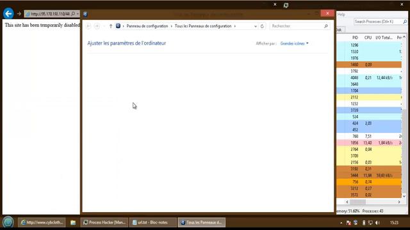
Task: Expand chevron after Panneau de configuration breadcrumb
Action: [x=172, y=26]
